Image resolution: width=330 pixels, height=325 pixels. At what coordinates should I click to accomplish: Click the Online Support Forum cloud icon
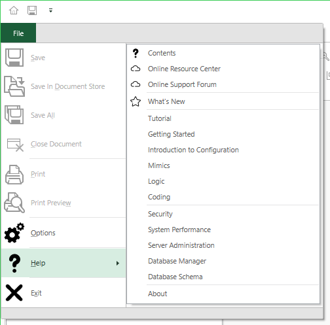point(136,84)
